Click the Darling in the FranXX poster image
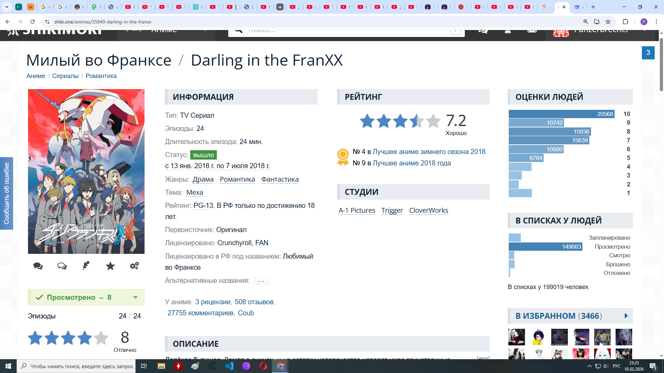 pyautogui.click(x=86, y=171)
